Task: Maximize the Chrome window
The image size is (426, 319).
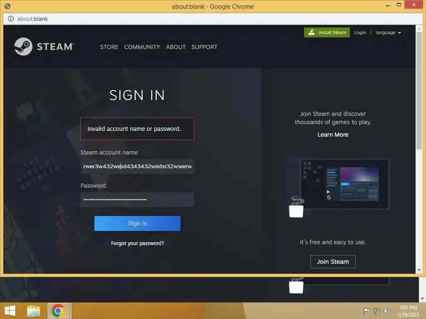Action: [399, 5]
